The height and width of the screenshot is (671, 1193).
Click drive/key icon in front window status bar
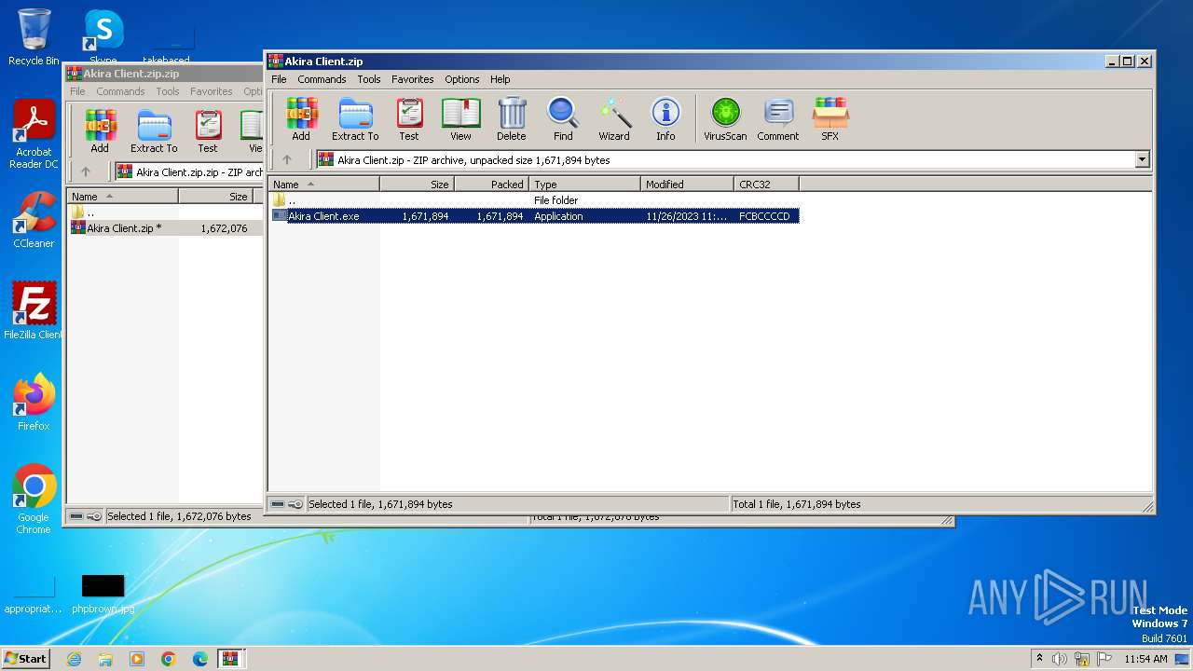pos(286,504)
